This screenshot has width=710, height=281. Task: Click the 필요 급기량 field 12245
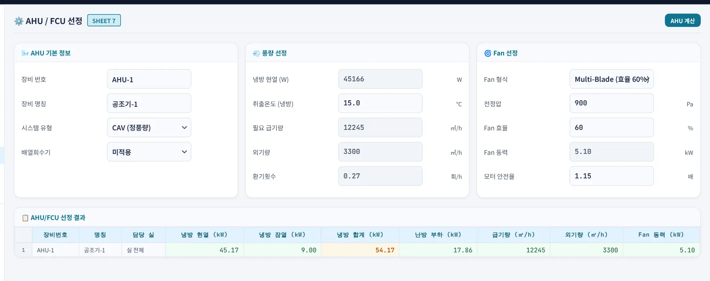(x=380, y=128)
